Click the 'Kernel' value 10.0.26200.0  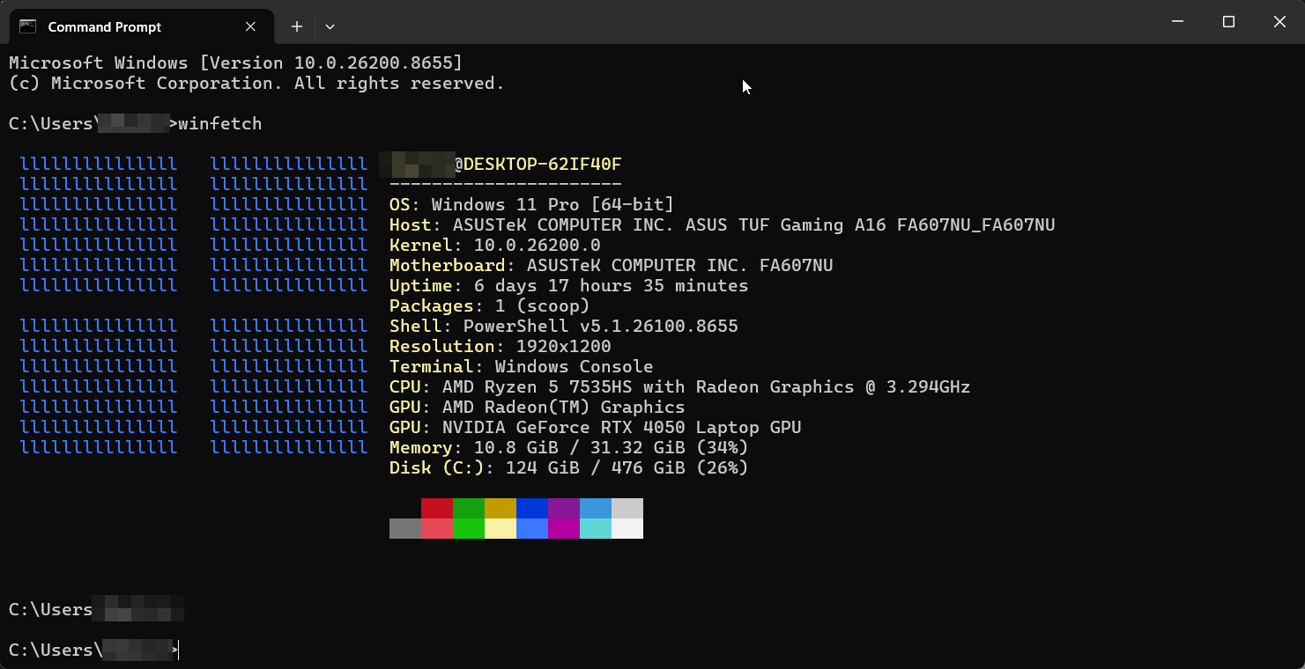tap(538, 245)
